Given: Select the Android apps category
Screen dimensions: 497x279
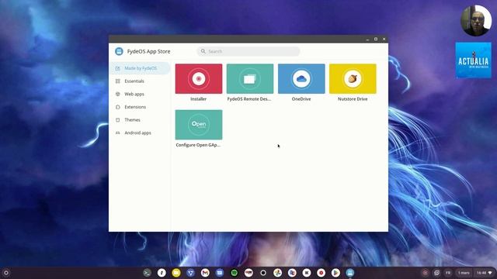Looking at the screenshot, I should point(140,133).
